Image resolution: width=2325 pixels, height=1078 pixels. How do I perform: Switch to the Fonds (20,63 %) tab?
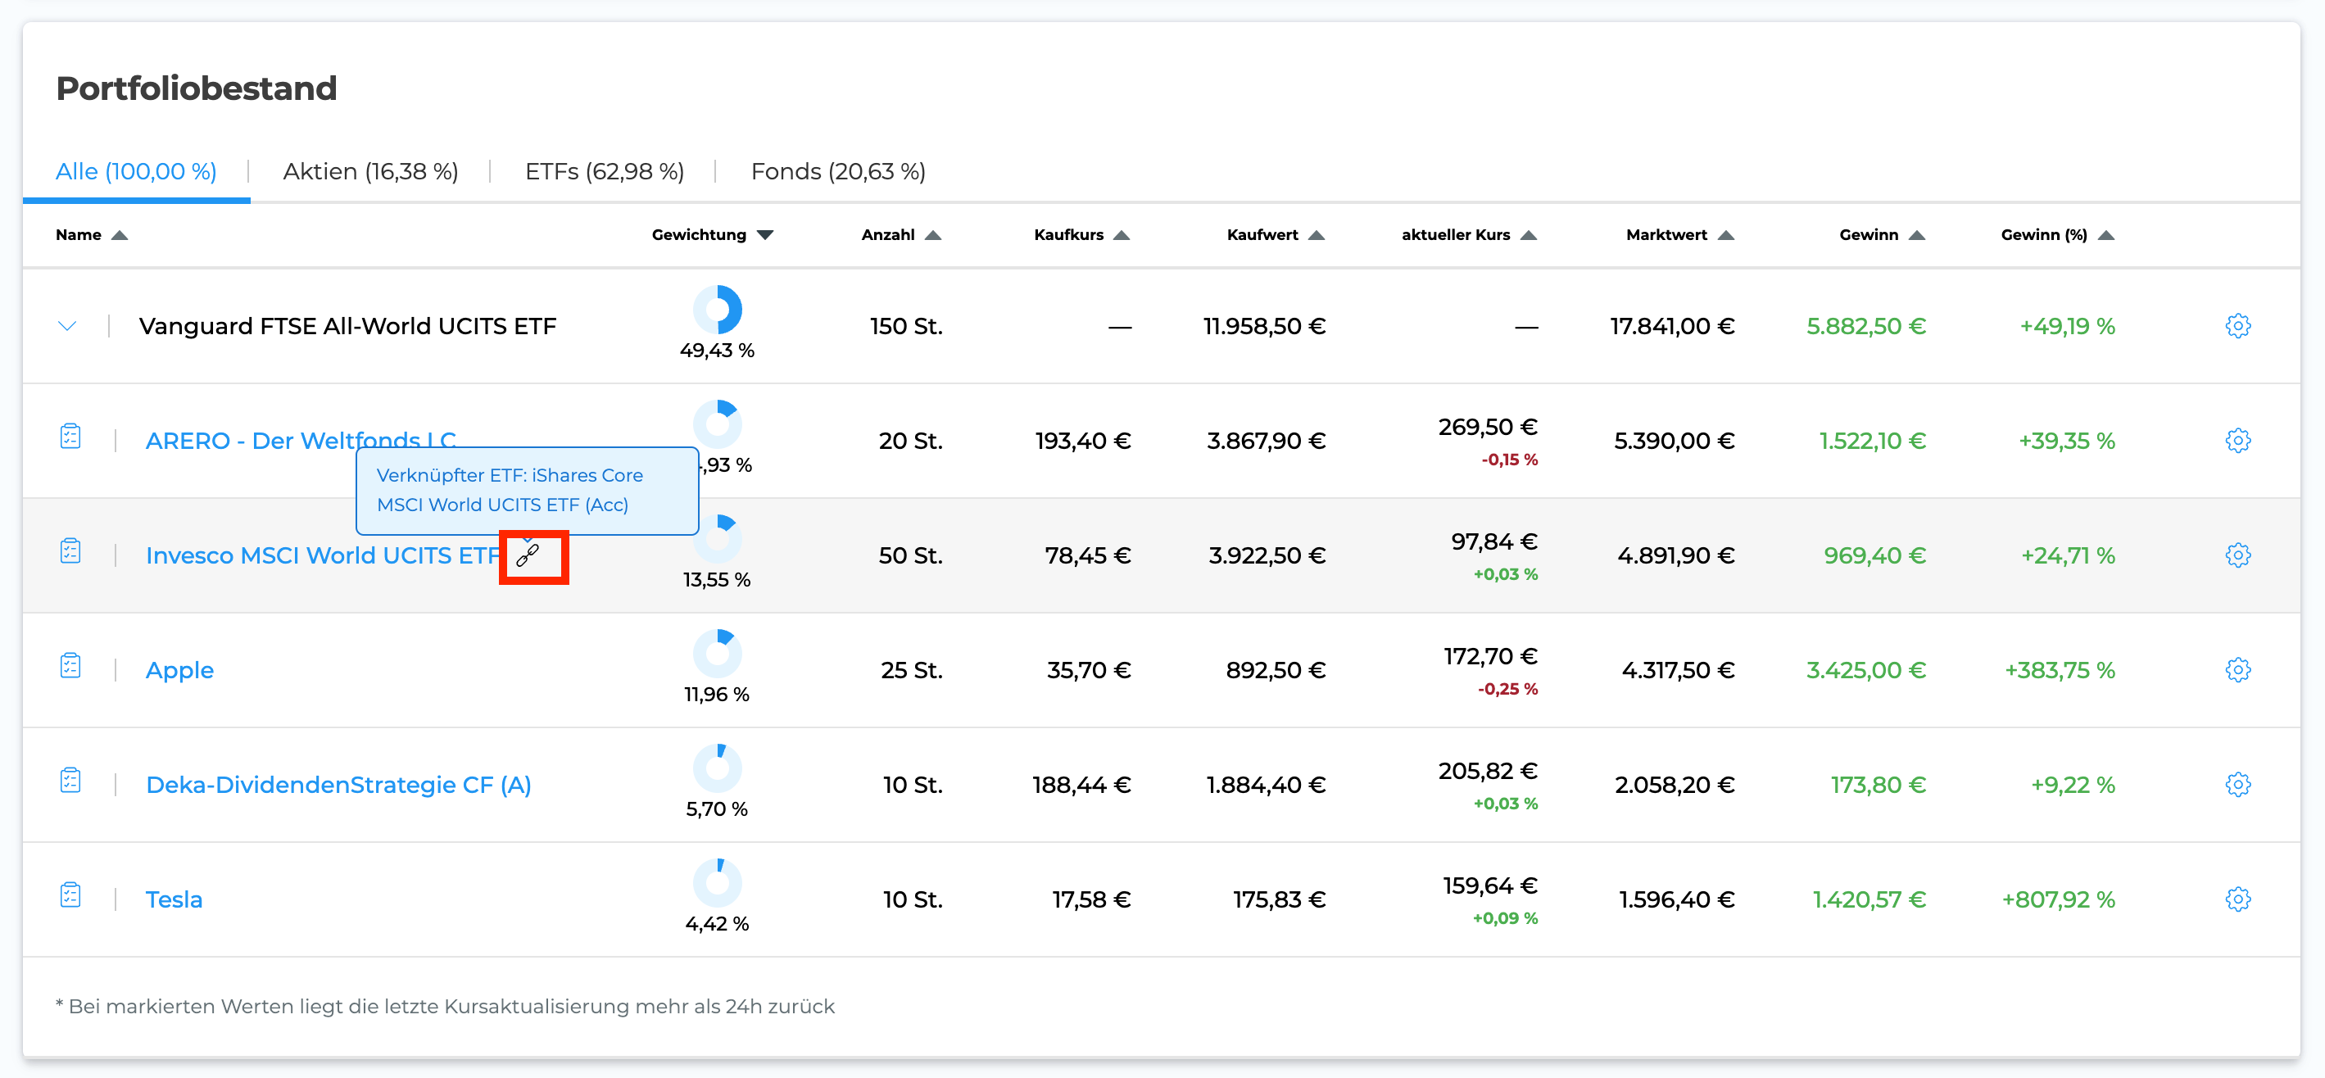tap(838, 171)
